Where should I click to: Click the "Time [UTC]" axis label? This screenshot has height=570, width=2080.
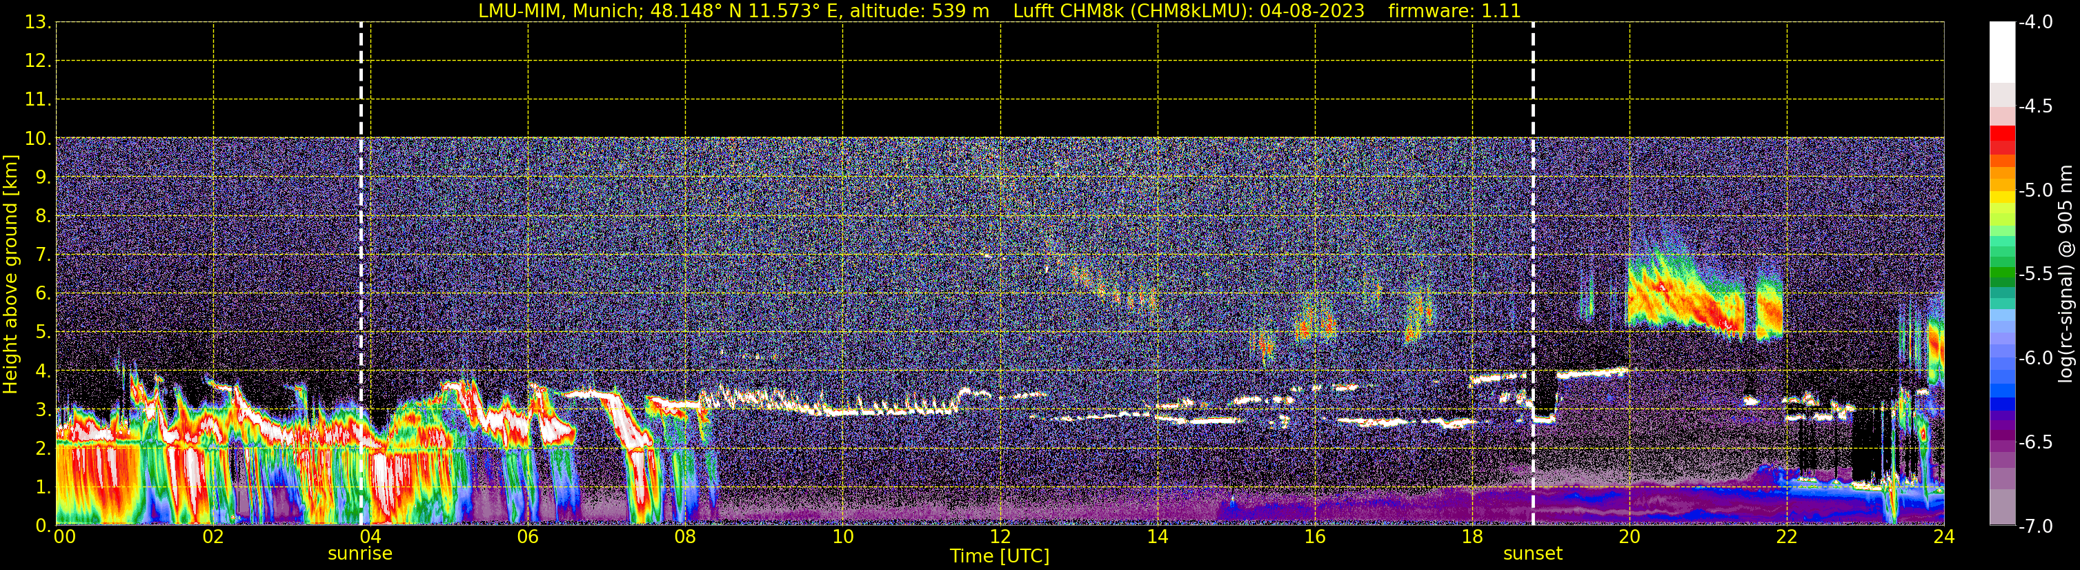pyautogui.click(x=1000, y=556)
